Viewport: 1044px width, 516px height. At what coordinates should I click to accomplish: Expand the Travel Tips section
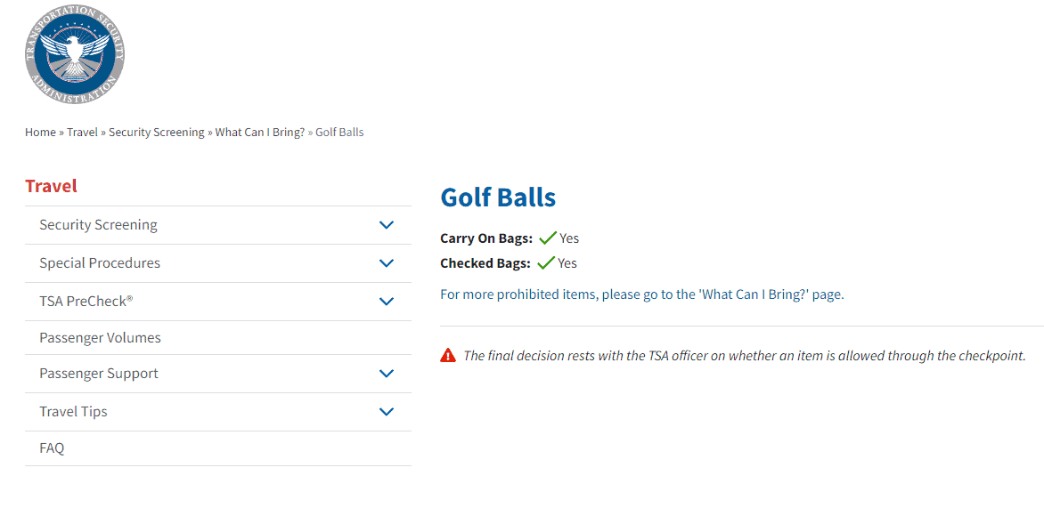[x=387, y=411]
